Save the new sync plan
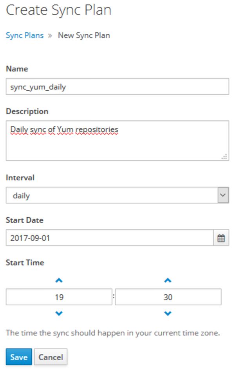Viewport: 235px width, 369px height. pyautogui.click(x=19, y=357)
